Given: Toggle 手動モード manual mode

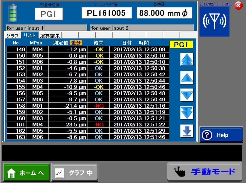Looking at the screenshot, I should tap(204, 171).
